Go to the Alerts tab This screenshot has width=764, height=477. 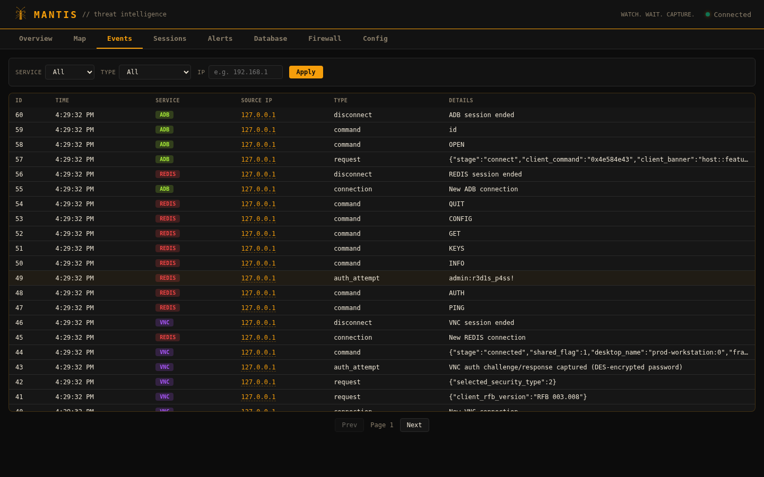220,39
